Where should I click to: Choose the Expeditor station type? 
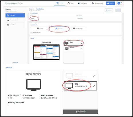[x=59, y=28]
